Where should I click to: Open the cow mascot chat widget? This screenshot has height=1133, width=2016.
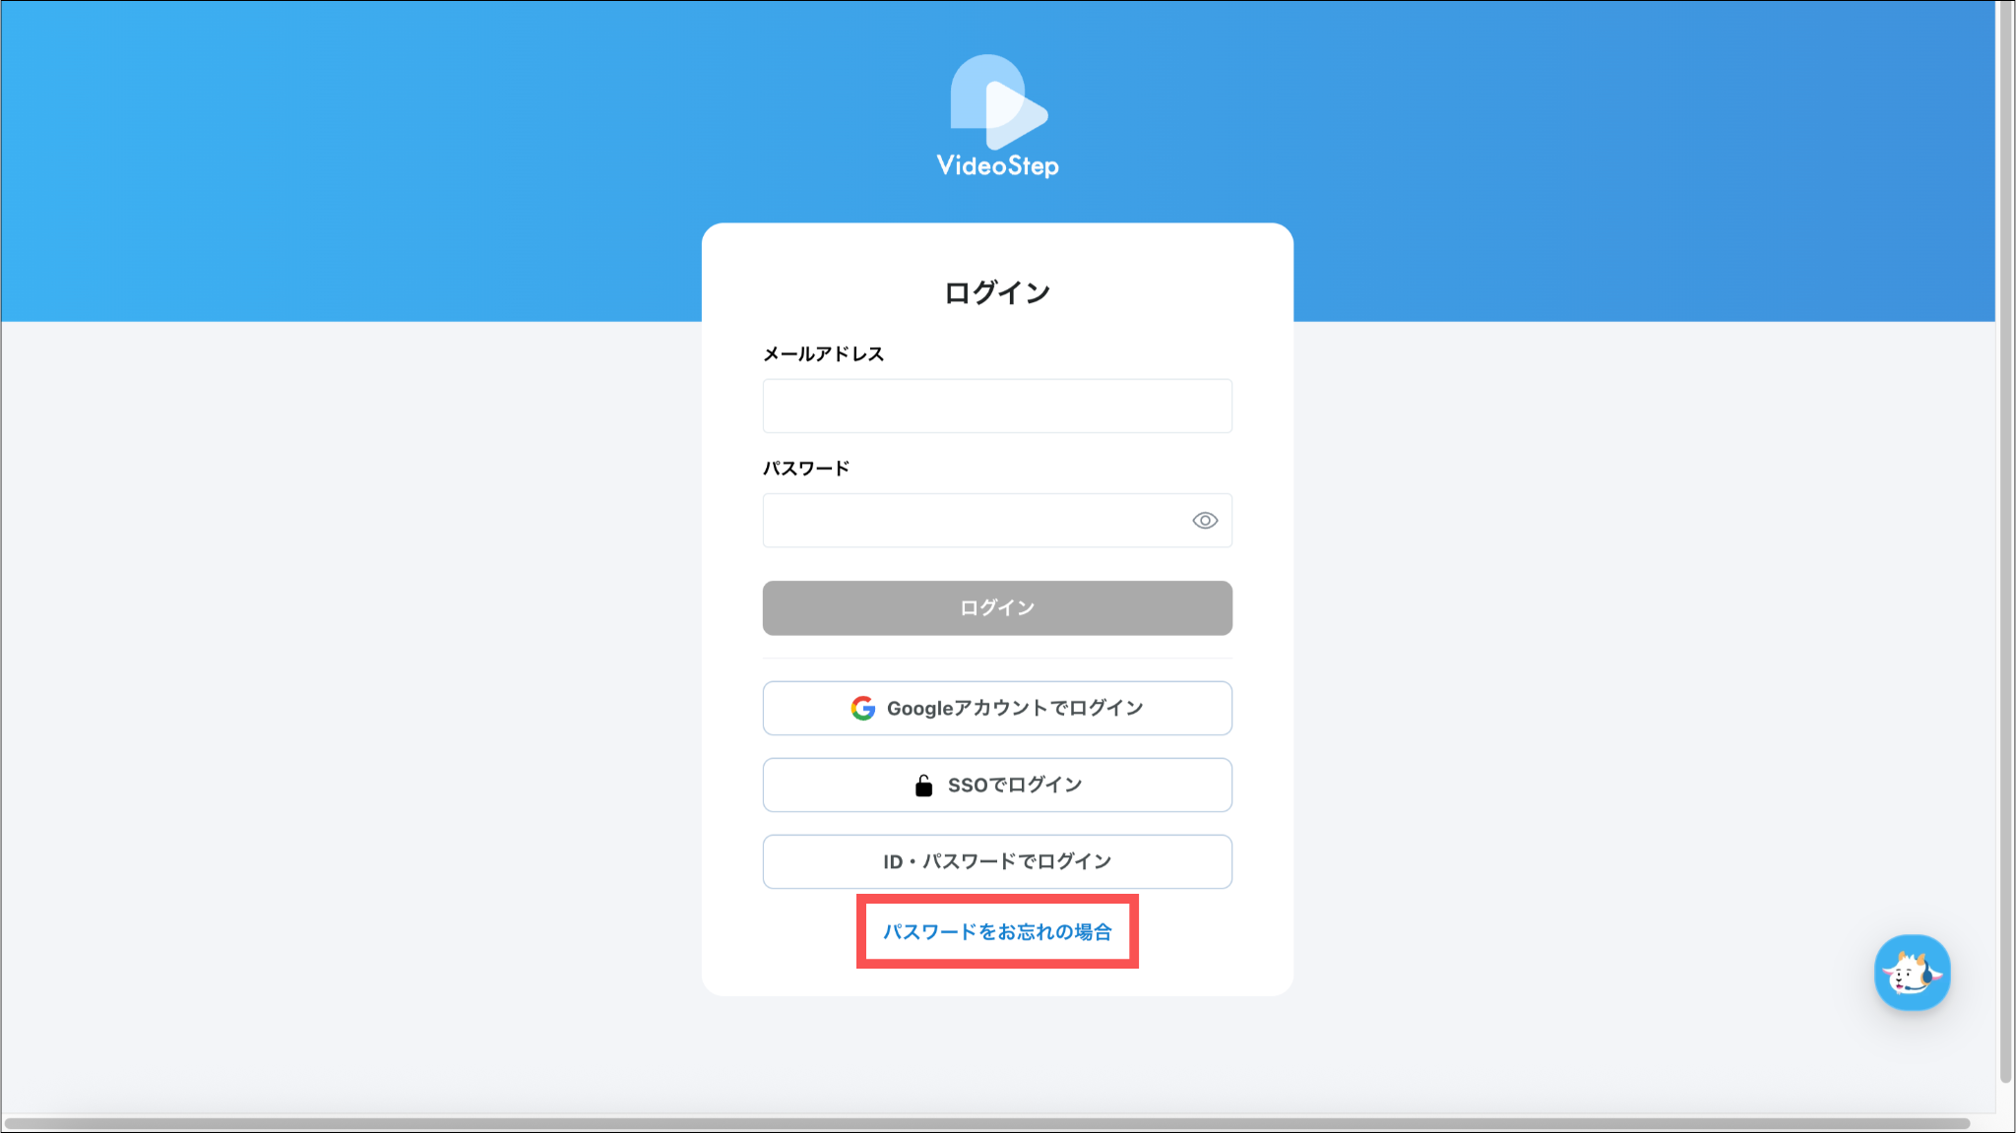click(1912, 973)
